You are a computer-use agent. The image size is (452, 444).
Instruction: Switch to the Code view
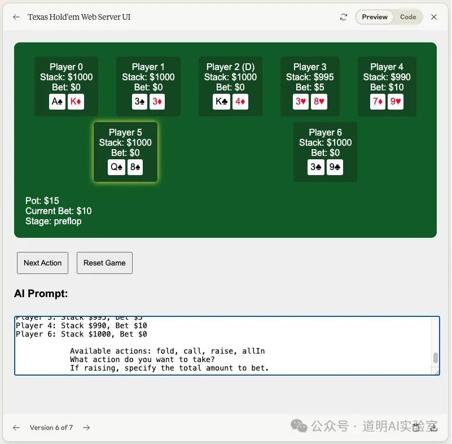(408, 17)
